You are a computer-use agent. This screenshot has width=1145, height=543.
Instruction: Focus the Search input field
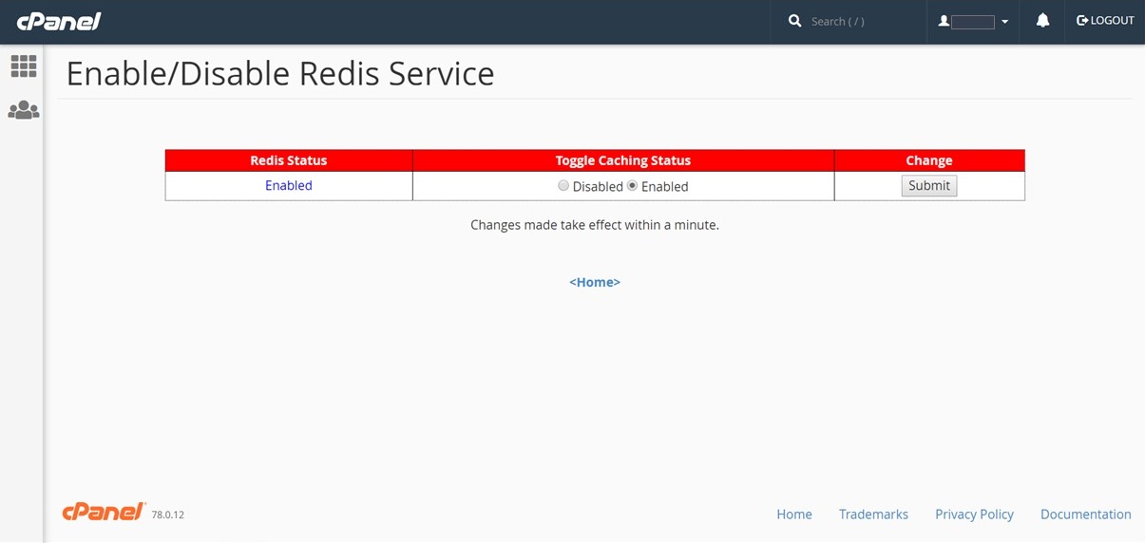860,21
